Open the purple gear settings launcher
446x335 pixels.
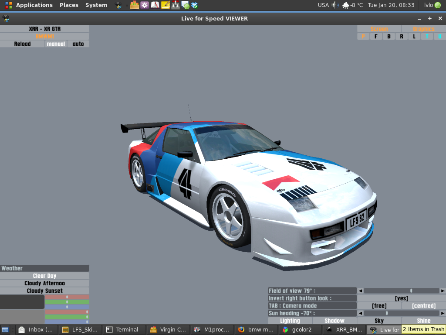[x=145, y=5]
